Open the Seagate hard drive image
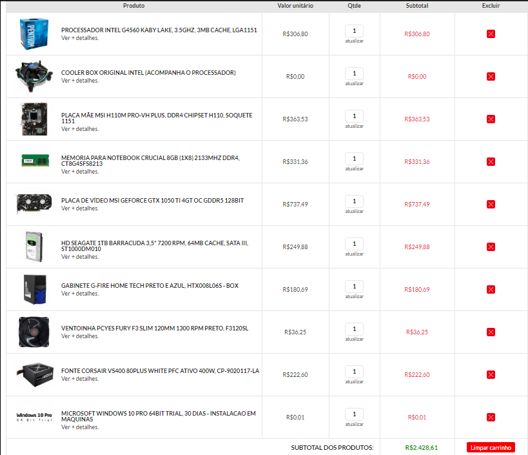 click(34, 247)
